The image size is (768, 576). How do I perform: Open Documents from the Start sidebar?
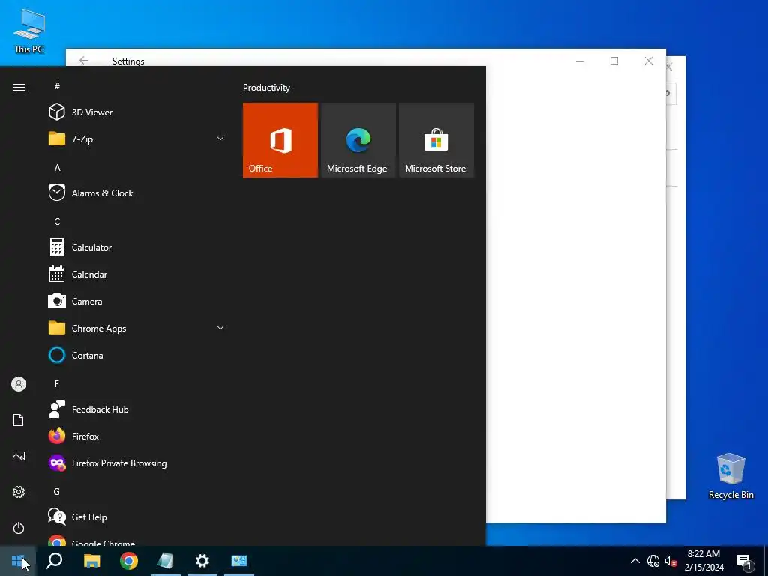pos(19,420)
